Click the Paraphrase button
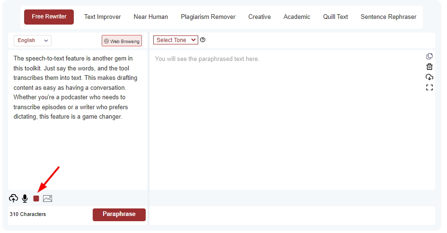The width and height of the screenshot is (447, 233). 119,215
